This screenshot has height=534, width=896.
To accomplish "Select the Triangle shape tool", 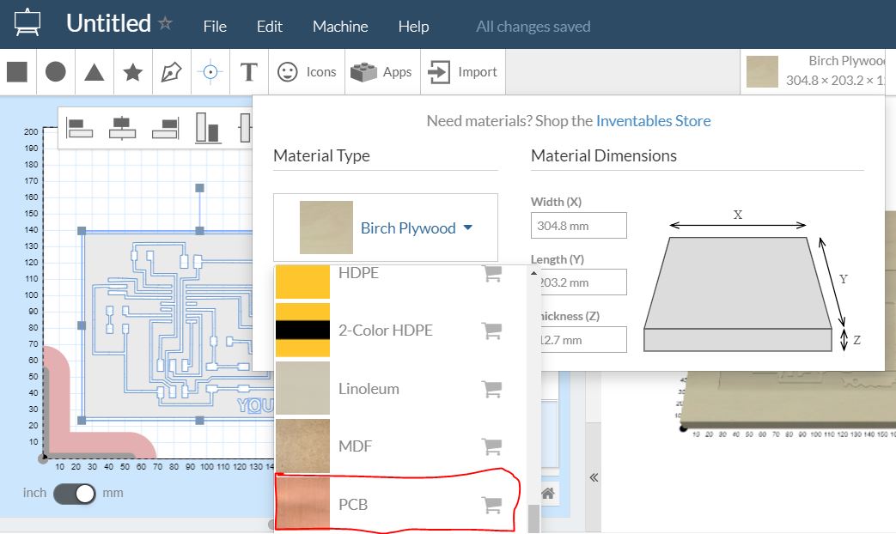I will [x=94, y=72].
